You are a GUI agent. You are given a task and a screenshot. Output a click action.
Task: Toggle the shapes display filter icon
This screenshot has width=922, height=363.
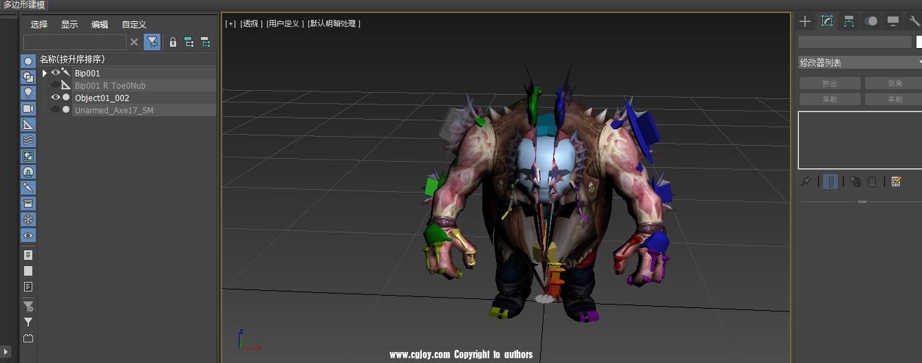click(x=28, y=77)
